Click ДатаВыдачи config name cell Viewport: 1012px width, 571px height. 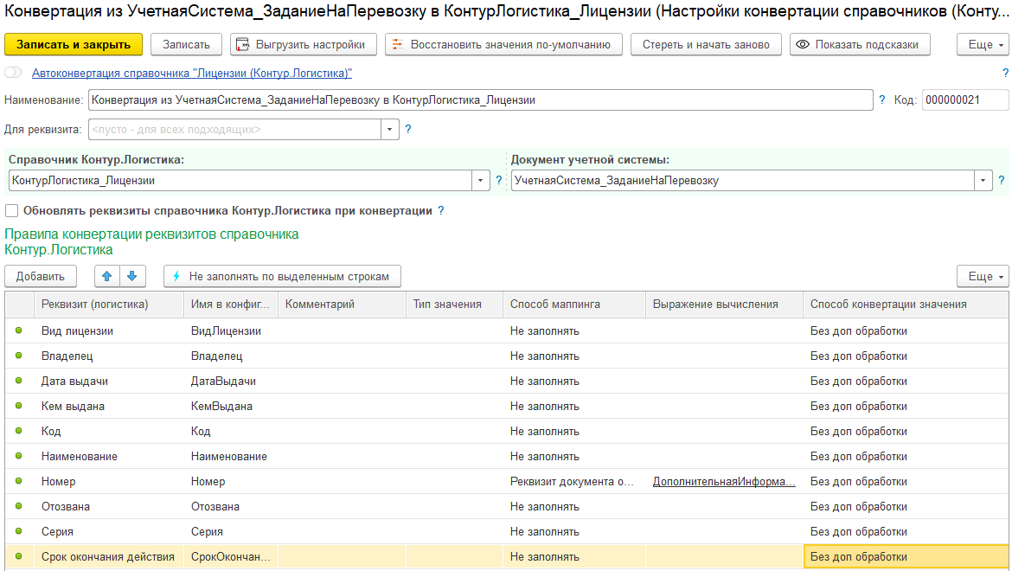[x=230, y=382]
